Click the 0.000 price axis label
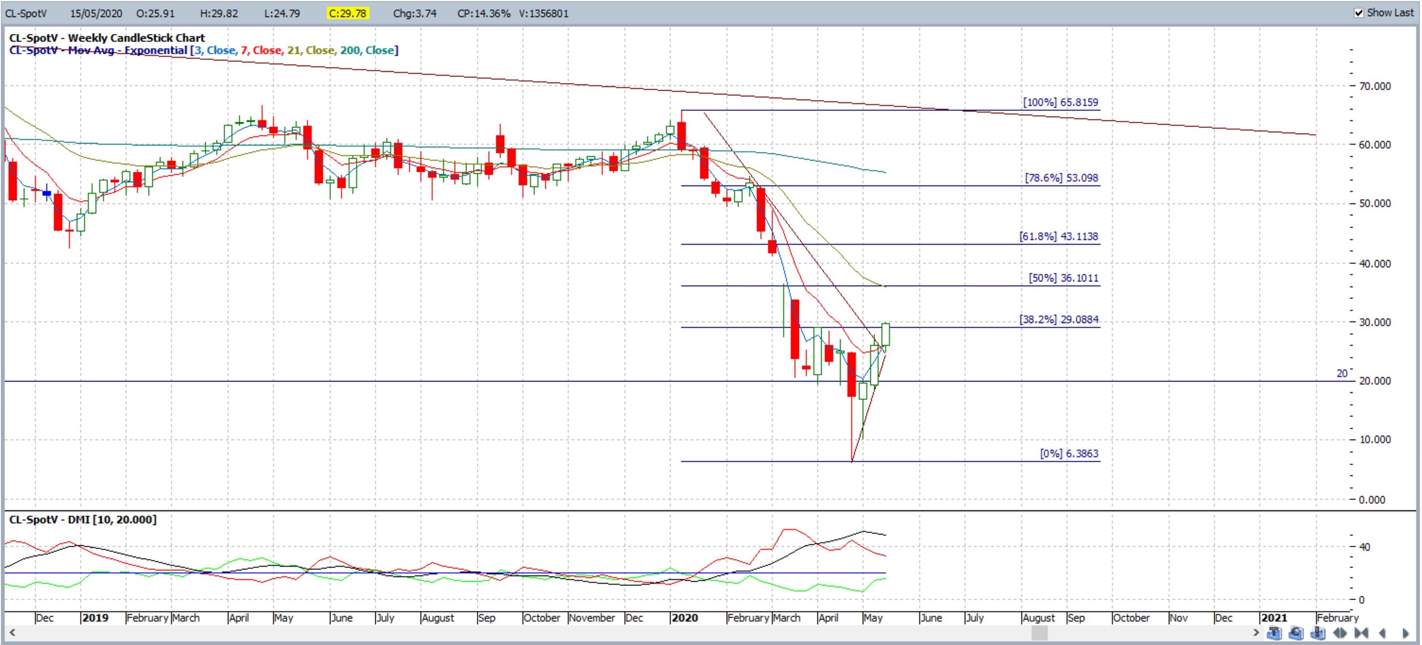Screen dimensions: 1422x645 (x=1372, y=499)
